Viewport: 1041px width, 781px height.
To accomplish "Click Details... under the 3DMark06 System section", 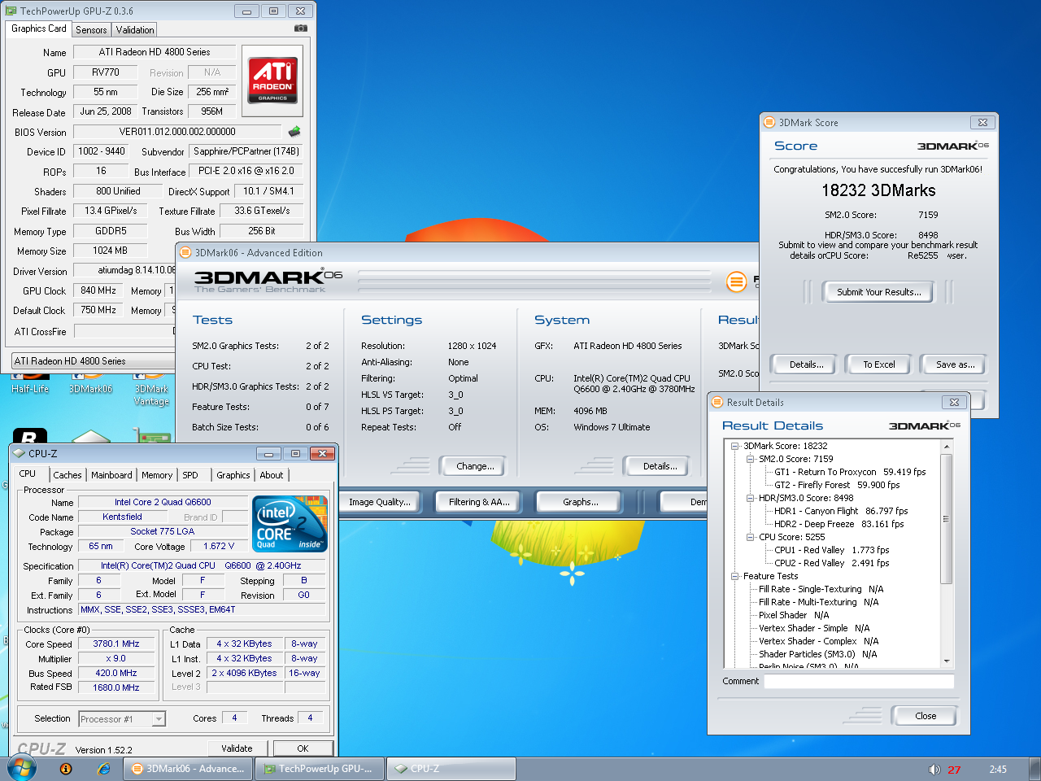I will click(x=660, y=466).
